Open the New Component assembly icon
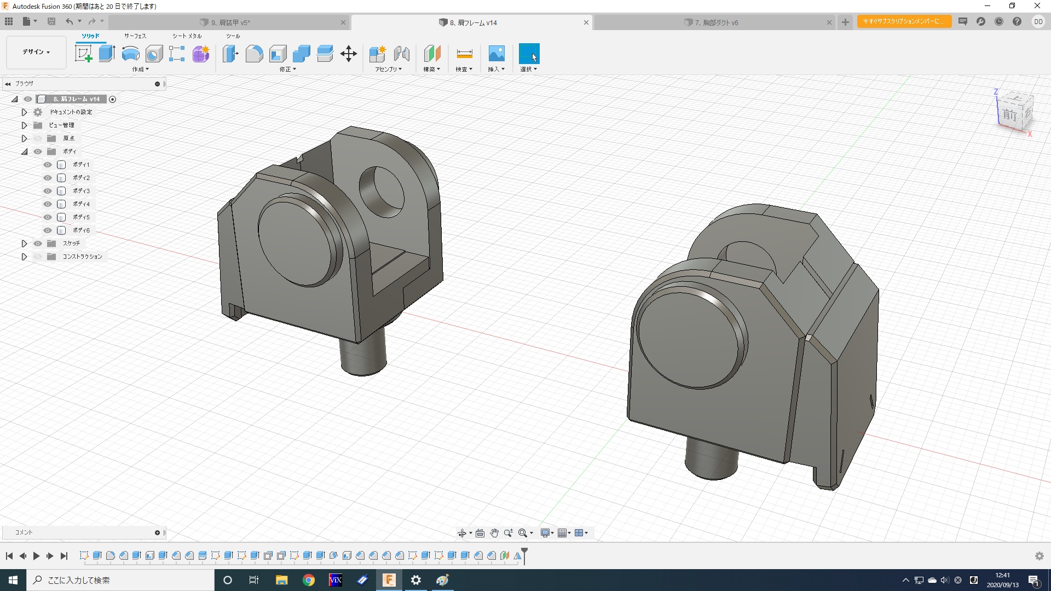 tap(377, 54)
